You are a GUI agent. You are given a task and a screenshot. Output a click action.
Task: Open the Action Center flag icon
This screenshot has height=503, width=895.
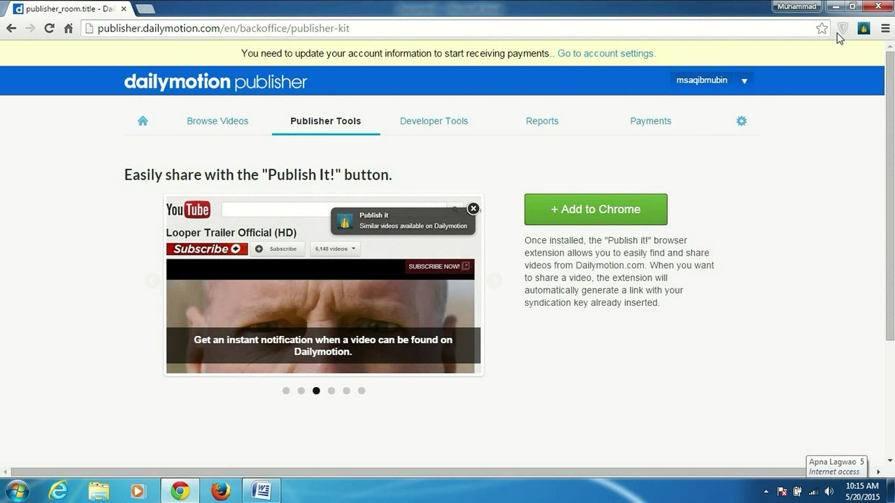[x=782, y=492]
